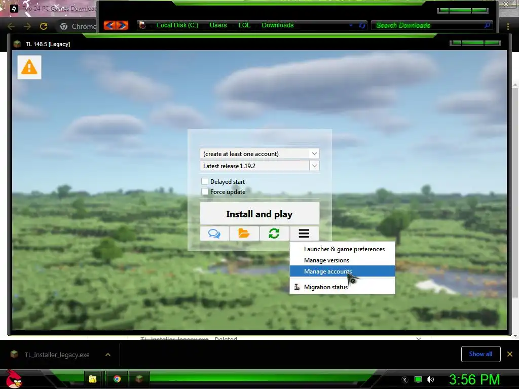
Task: Expand the Latest release 1.19.2 version dropdown
Action: 314,166
